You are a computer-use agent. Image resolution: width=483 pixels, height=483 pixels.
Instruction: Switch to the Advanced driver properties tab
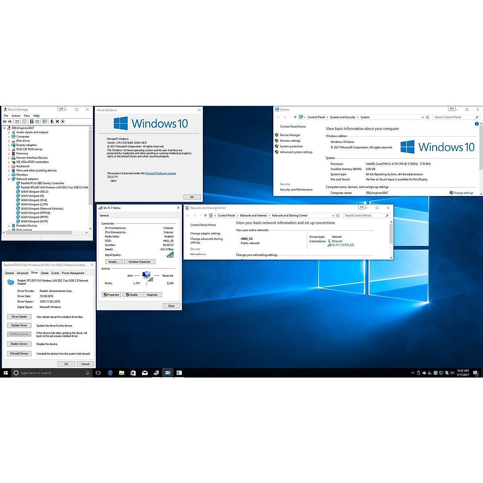[22, 273]
